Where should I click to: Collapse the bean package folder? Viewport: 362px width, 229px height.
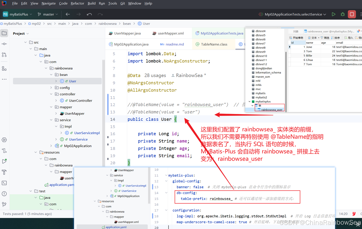51,75
